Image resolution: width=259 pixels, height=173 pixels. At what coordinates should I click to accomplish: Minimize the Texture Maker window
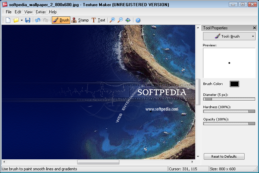click(233, 4)
